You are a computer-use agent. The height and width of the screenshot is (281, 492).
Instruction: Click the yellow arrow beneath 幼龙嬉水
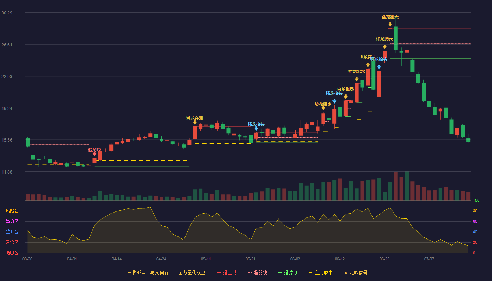323,108
